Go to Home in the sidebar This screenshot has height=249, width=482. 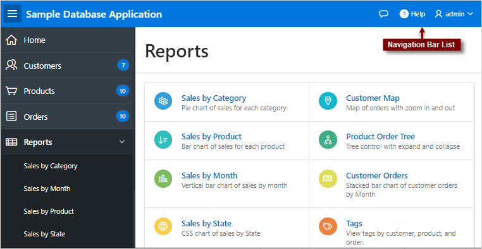[x=68, y=40]
